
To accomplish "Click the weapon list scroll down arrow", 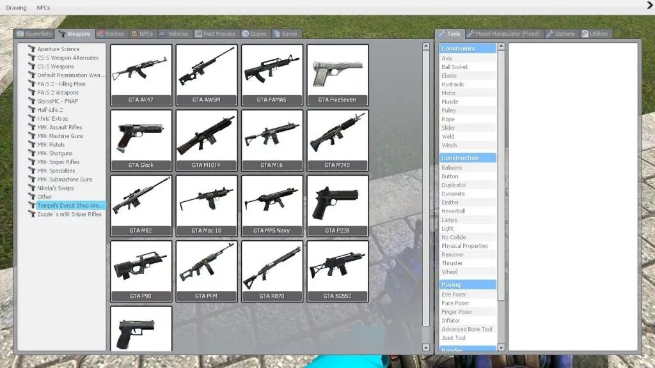I will pos(426,347).
